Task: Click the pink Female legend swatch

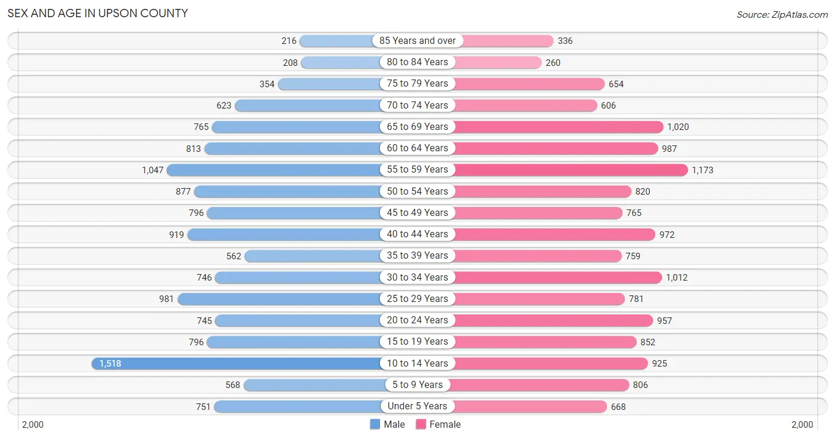Action: (421, 424)
